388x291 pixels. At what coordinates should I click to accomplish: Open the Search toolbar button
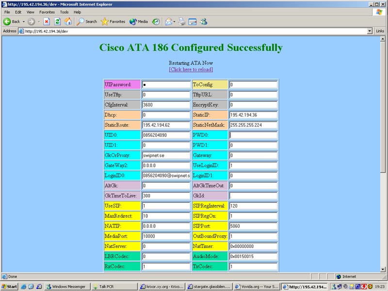point(87,22)
